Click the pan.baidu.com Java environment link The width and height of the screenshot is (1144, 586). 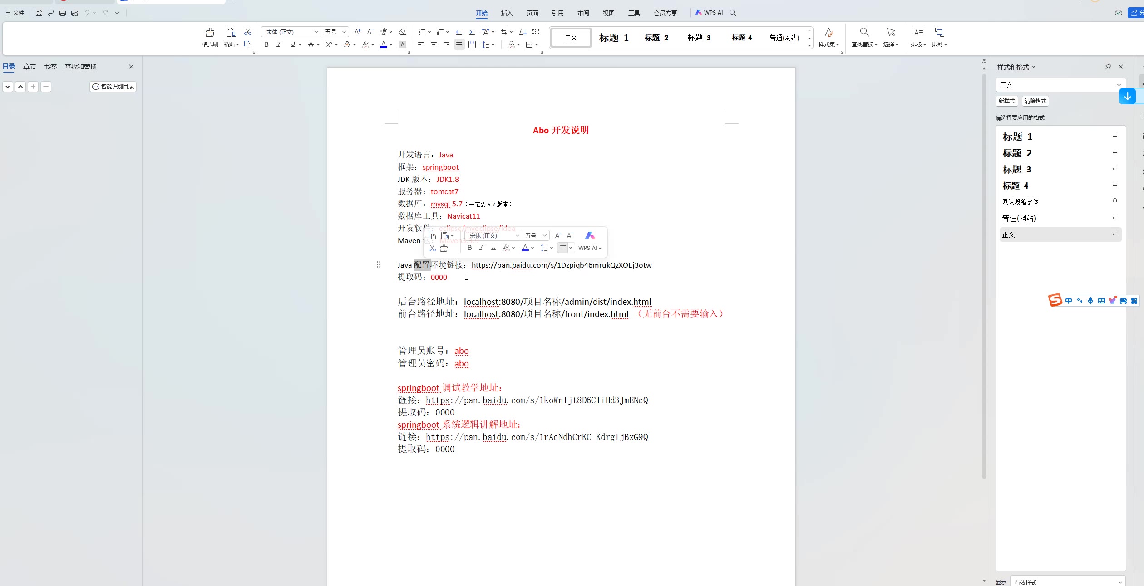pyautogui.click(x=562, y=265)
